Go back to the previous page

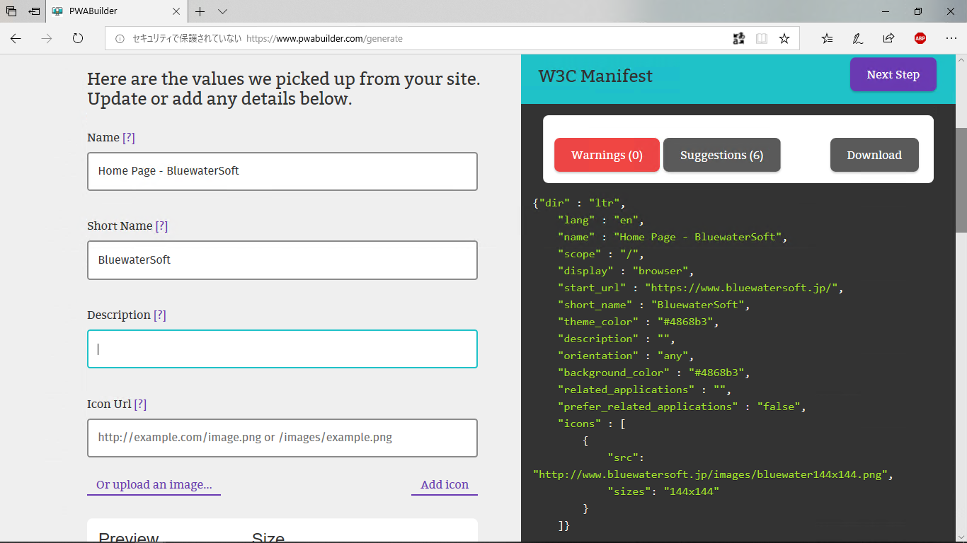[16, 39]
